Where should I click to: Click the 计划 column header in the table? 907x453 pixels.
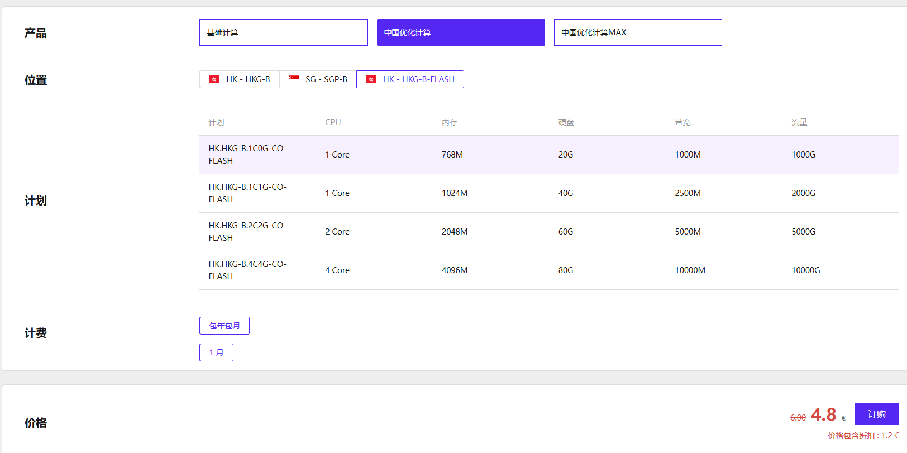click(216, 122)
